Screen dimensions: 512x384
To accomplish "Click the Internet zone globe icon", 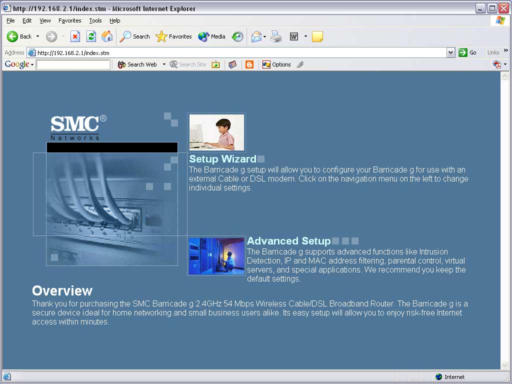I will pyautogui.click(x=439, y=377).
